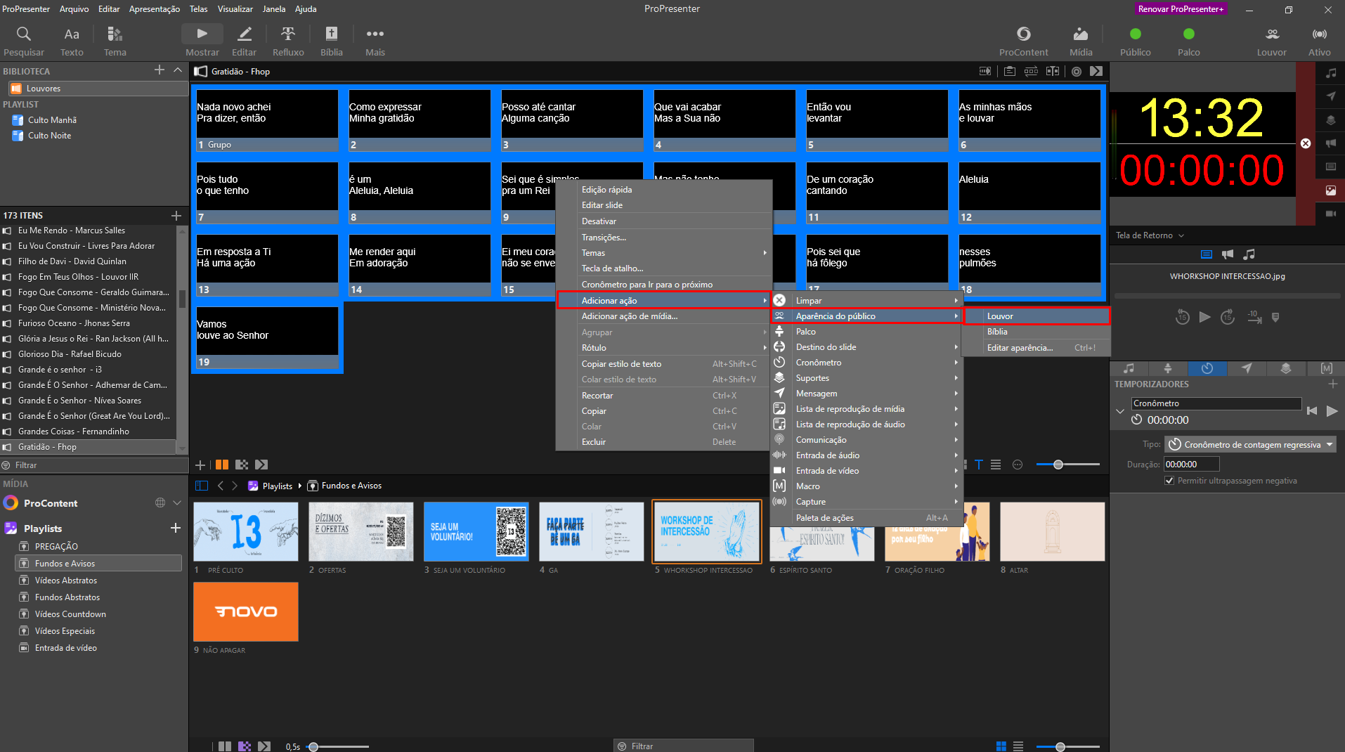Click the ProContent globe icon

click(160, 503)
